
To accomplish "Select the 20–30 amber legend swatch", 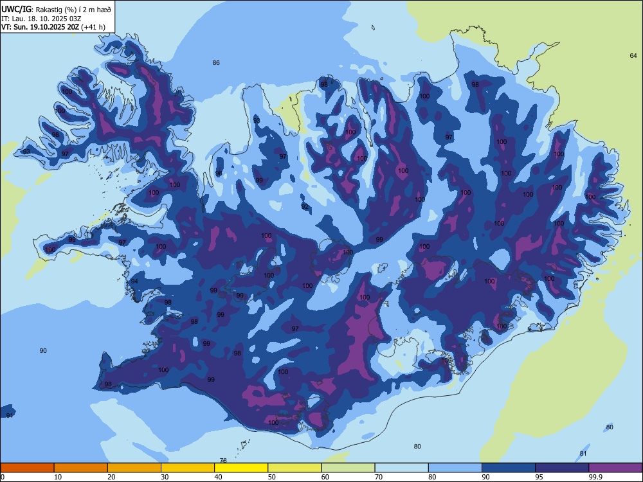I will point(134,468).
